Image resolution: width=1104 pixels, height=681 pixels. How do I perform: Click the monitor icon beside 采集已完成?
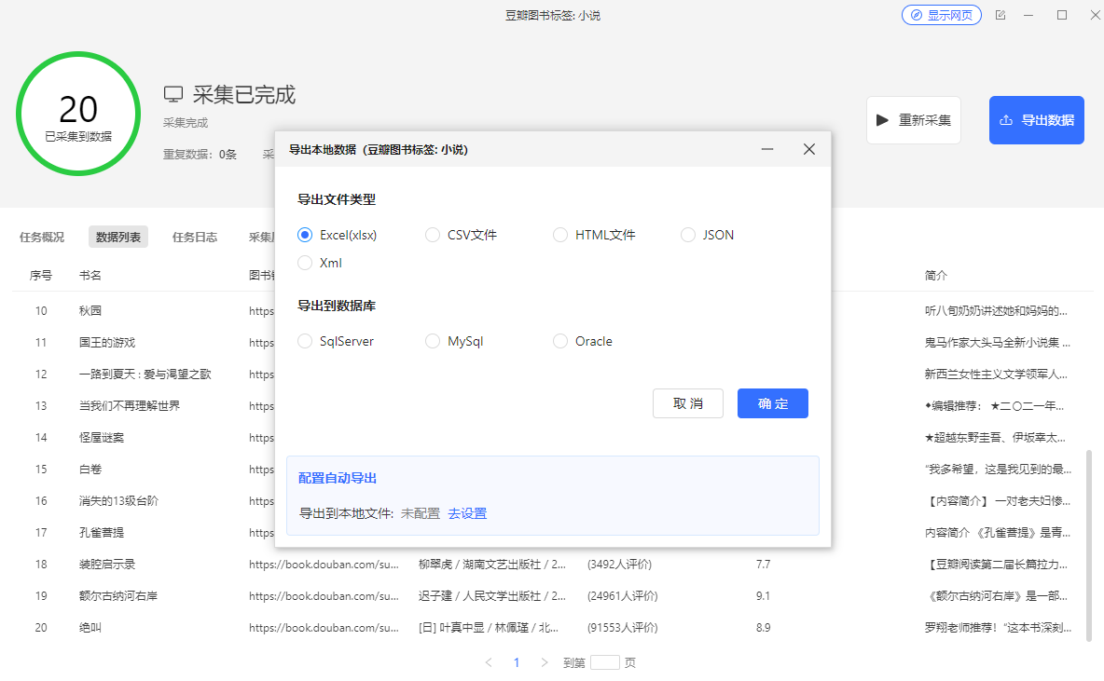pos(173,94)
